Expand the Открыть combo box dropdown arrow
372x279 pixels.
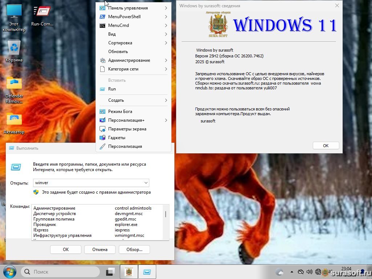click(146, 183)
